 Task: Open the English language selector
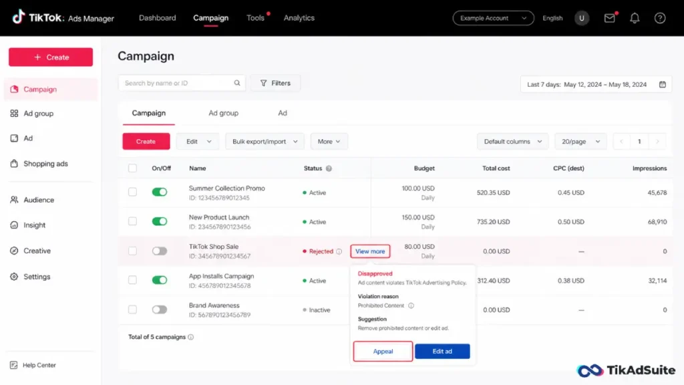552,18
